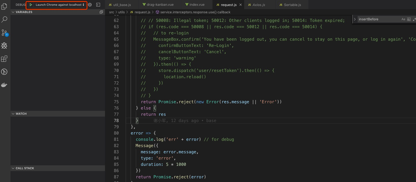Open launch.json via gear icon
The image size is (416, 182).
point(90,5)
